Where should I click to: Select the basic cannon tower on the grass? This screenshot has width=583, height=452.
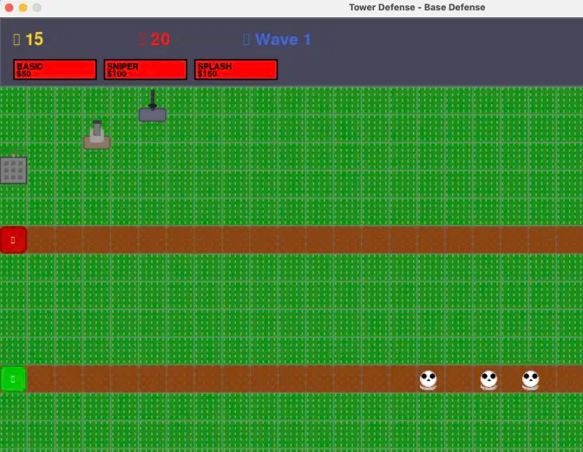pos(97,135)
